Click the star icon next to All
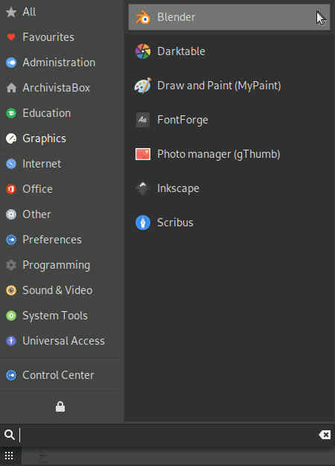 click(11, 12)
